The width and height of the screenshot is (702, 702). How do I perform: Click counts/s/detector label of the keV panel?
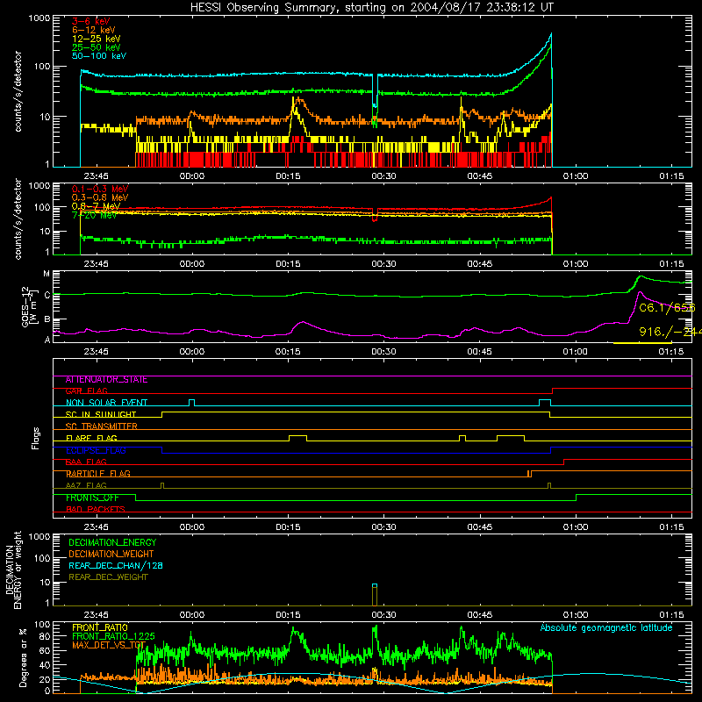pos(18,91)
